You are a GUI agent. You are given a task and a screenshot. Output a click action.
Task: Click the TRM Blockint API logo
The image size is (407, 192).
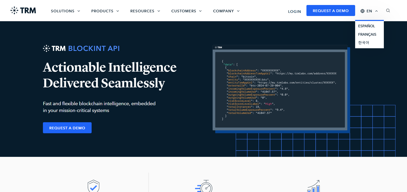point(81,48)
